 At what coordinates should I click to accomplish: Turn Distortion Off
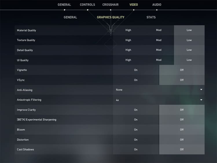click(182, 140)
